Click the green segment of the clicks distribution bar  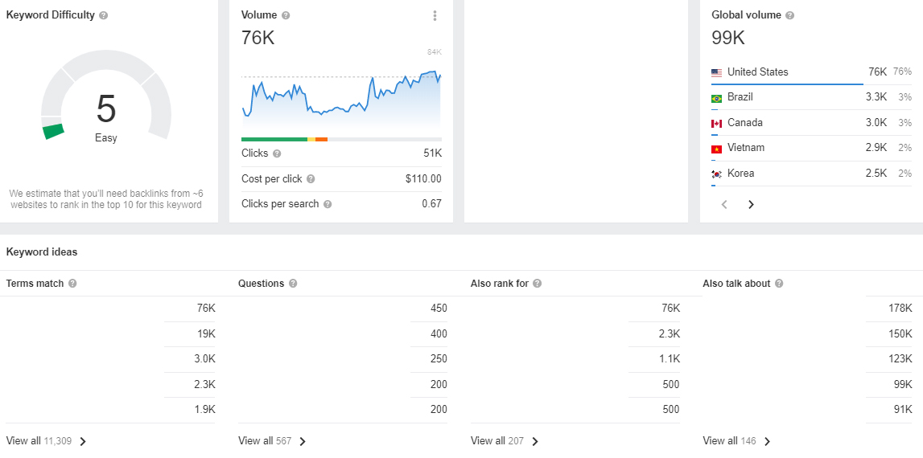274,139
